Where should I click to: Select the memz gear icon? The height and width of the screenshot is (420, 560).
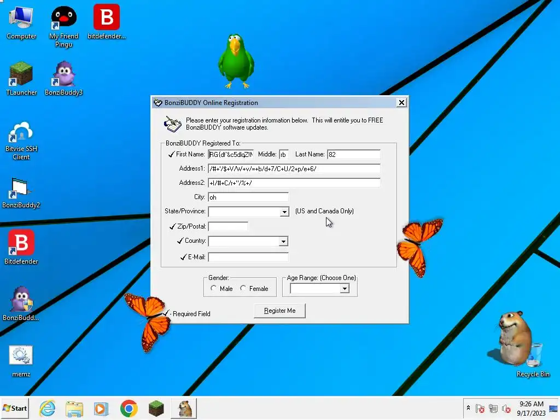21,361
